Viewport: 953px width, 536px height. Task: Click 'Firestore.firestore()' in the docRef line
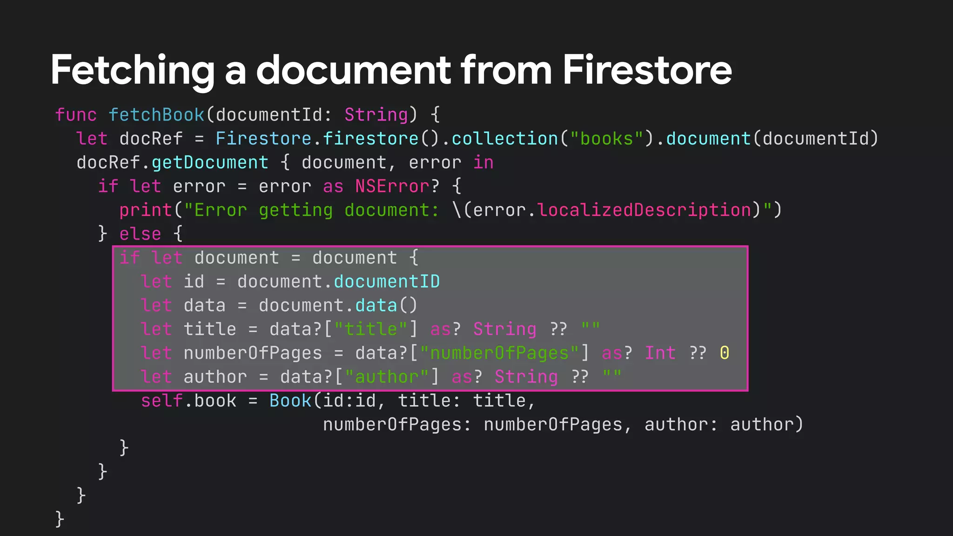pyautogui.click(x=328, y=139)
